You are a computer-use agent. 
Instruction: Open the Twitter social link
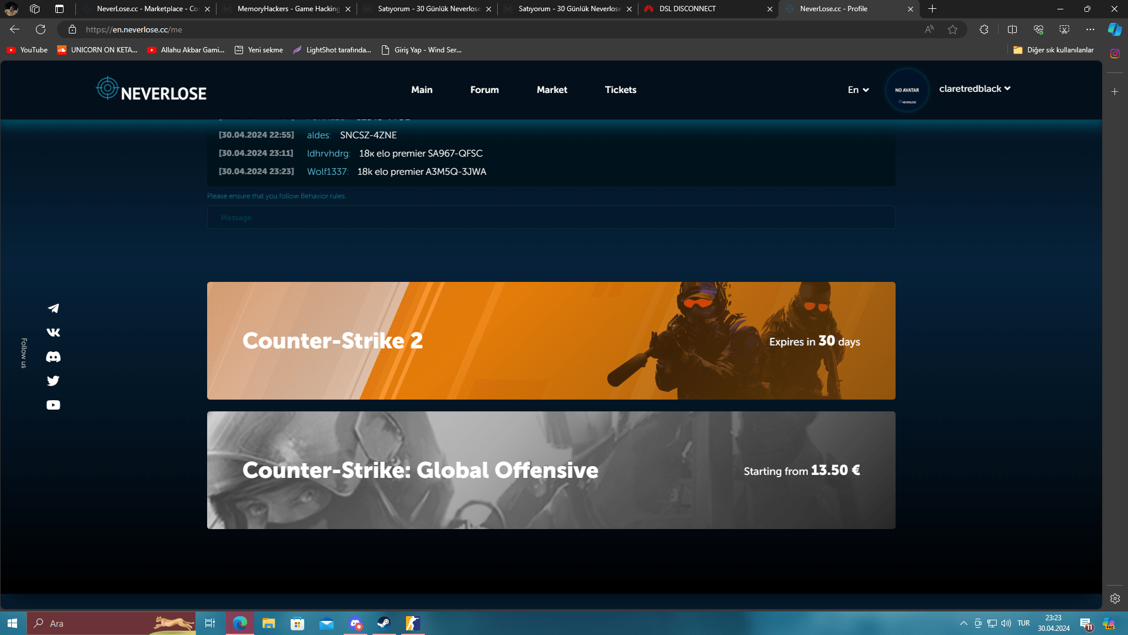click(53, 381)
